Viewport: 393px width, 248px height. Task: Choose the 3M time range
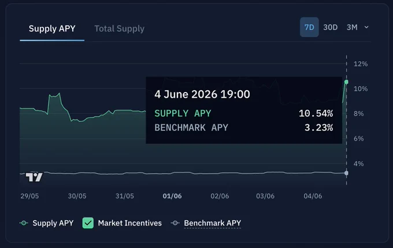[x=352, y=27]
